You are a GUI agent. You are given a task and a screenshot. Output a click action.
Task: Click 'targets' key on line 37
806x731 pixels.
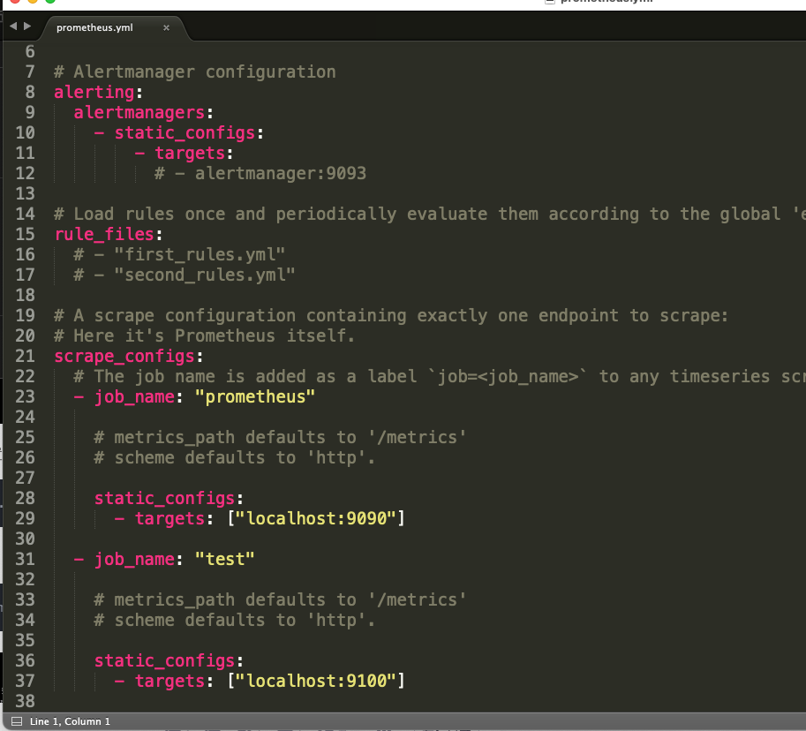pyautogui.click(x=170, y=682)
